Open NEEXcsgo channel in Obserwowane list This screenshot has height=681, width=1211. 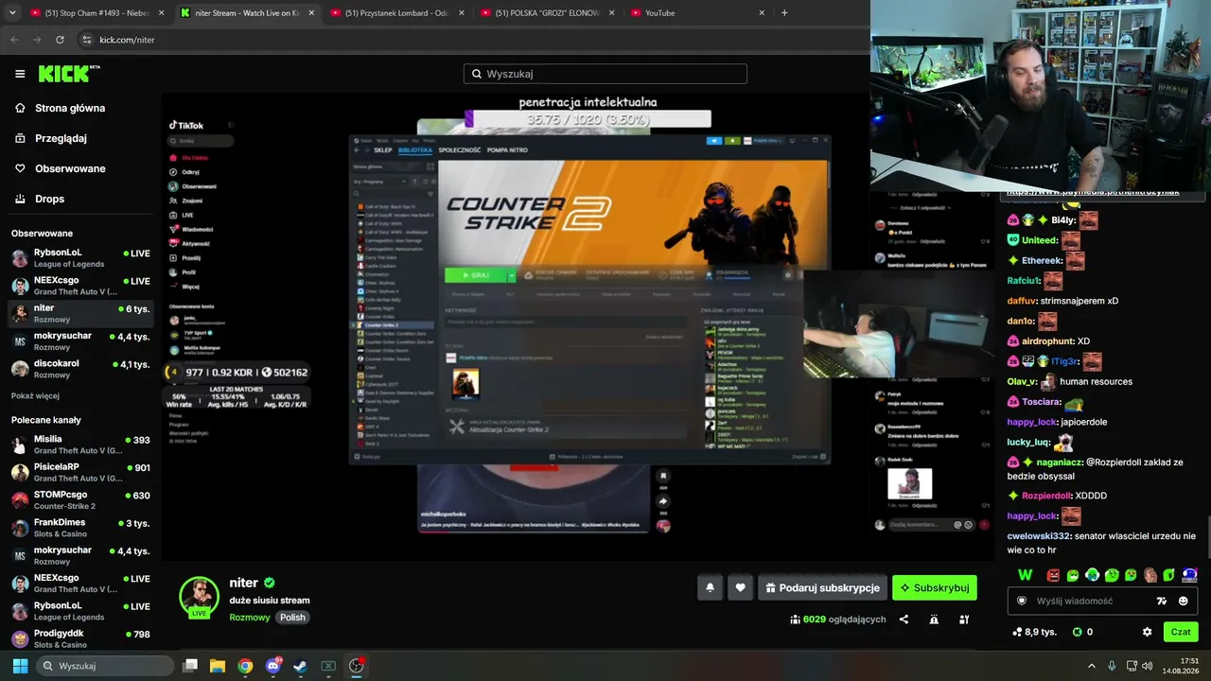point(80,286)
